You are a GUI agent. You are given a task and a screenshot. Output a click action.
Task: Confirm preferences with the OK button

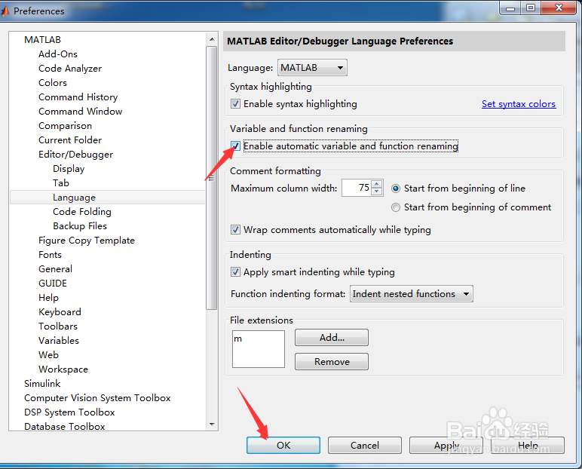(x=283, y=445)
